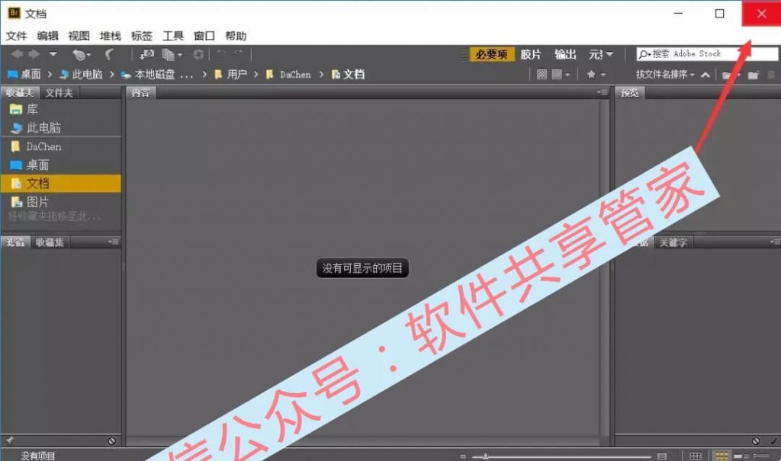Viewport: 781px width, 461px height.
Task: Click thumbnail quality options icon
Action: 542,74
